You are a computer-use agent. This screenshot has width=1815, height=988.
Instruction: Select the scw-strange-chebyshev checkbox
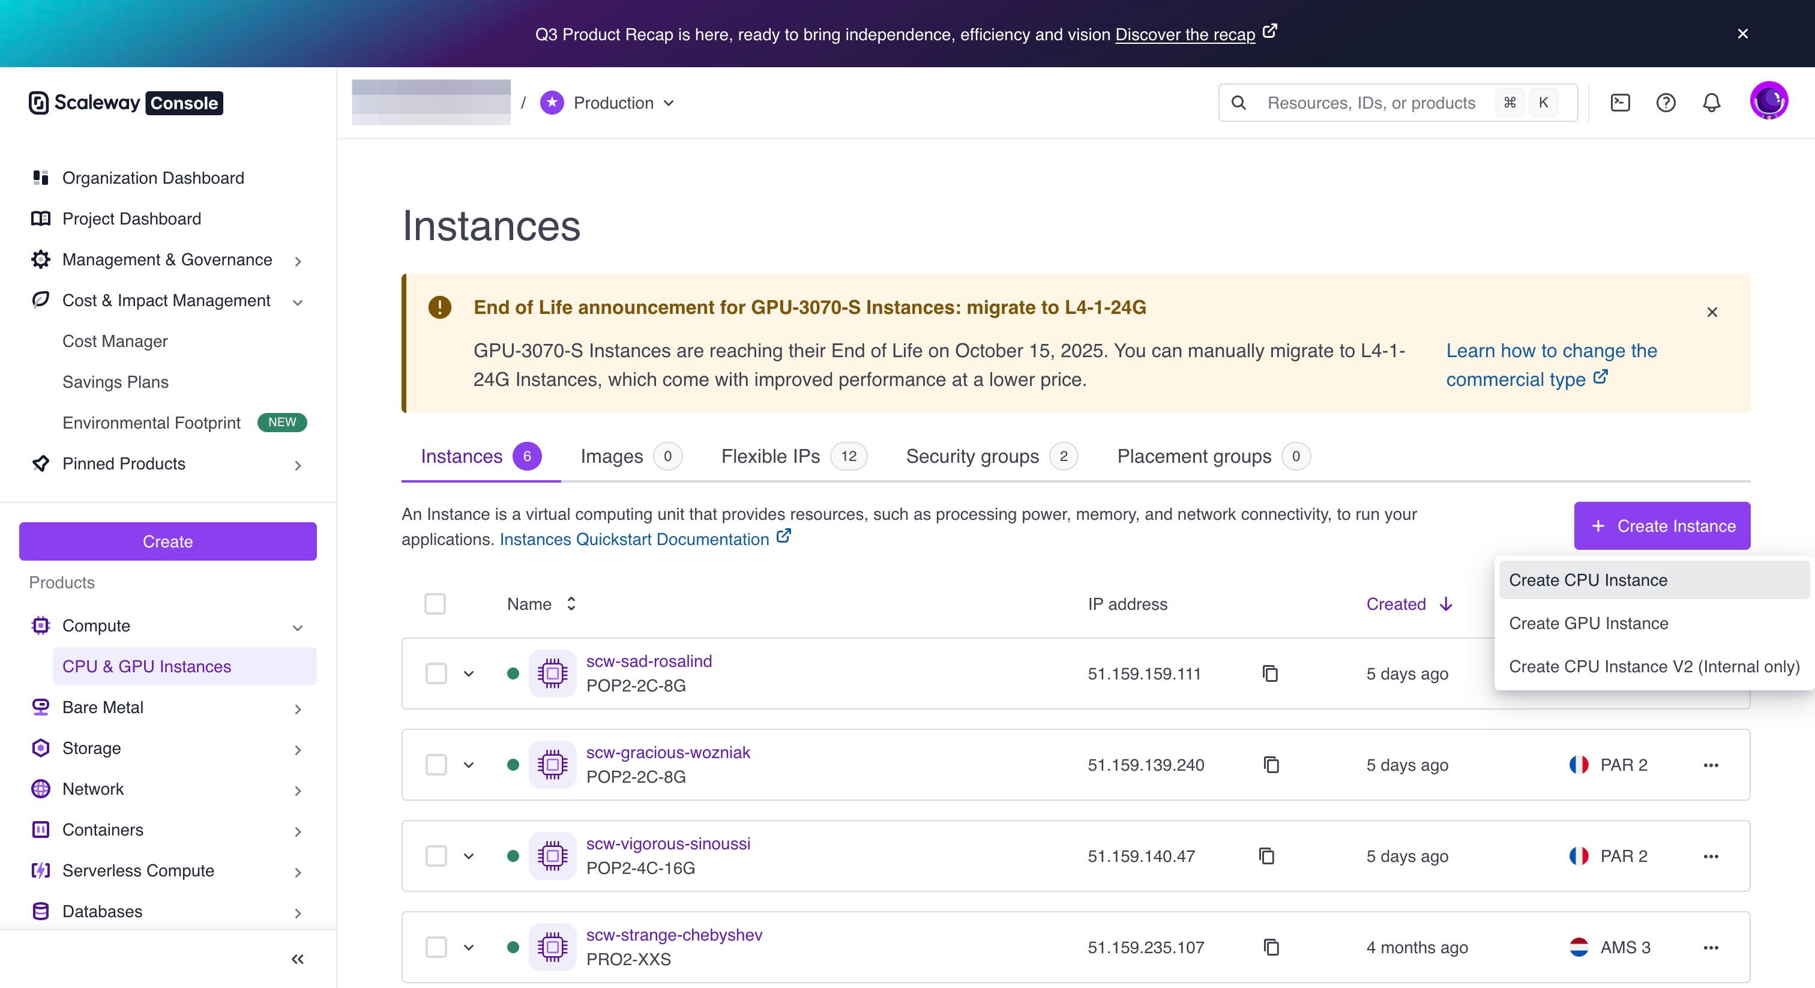click(x=436, y=947)
